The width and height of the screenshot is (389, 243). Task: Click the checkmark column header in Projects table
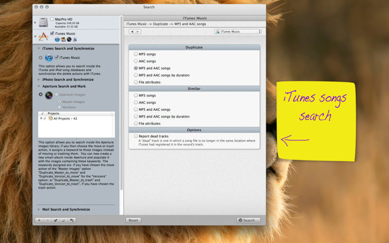[42, 113]
